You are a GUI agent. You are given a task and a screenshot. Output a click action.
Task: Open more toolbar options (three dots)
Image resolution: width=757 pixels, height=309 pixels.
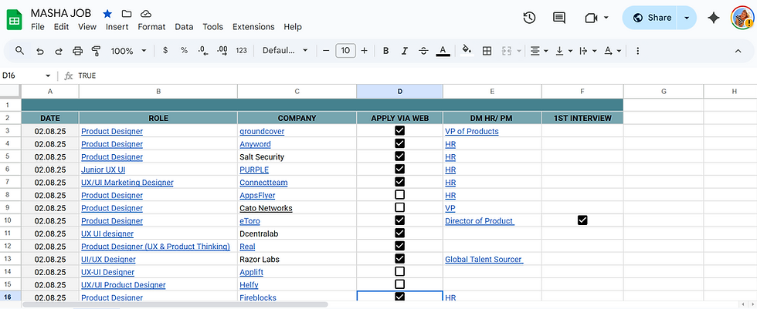pos(638,51)
